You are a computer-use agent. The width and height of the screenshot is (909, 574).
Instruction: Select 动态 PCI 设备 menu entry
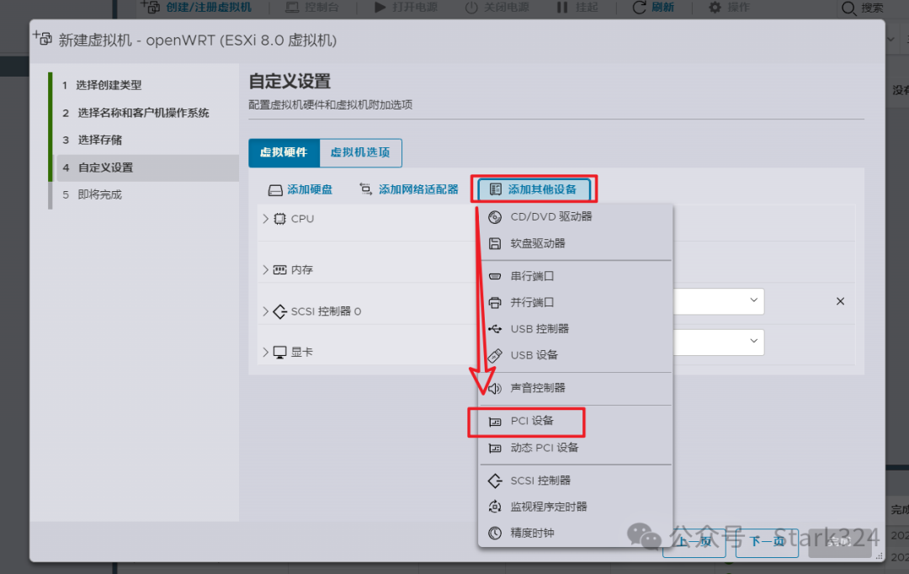(x=577, y=448)
